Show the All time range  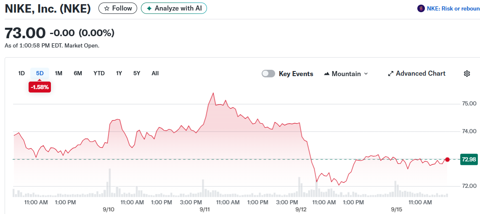click(155, 74)
